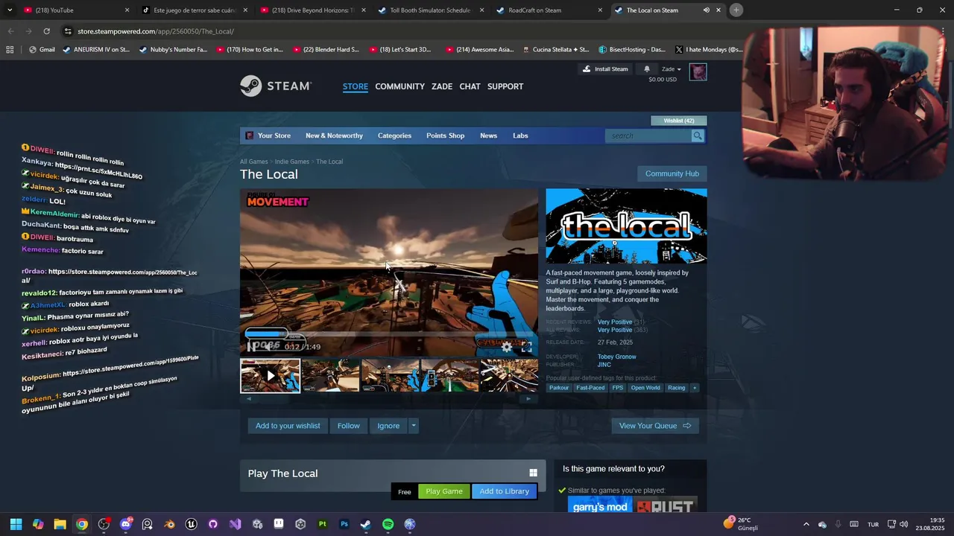
Task: Expand the Ignore dropdown arrow
Action: [414, 426]
